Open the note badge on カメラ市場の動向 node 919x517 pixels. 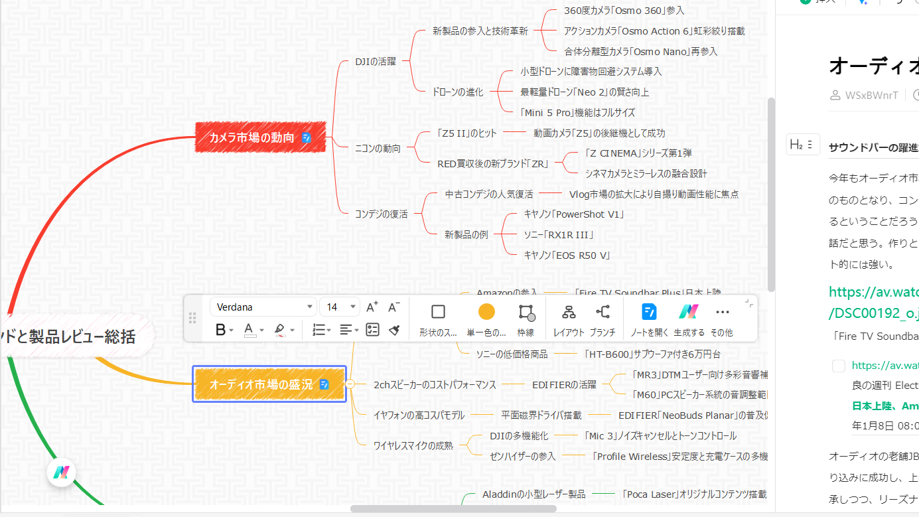point(307,137)
